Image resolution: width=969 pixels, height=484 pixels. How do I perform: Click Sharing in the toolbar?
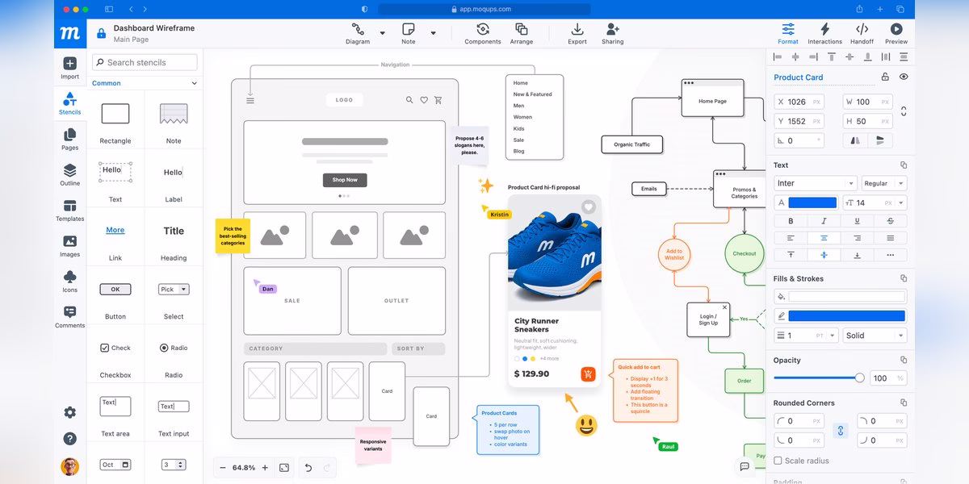coord(613,33)
